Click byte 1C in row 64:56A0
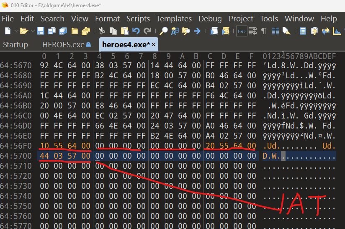 (44, 95)
